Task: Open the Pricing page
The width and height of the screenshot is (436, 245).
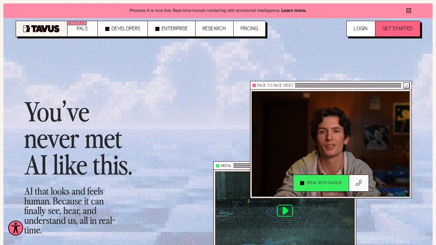Action: [249, 29]
